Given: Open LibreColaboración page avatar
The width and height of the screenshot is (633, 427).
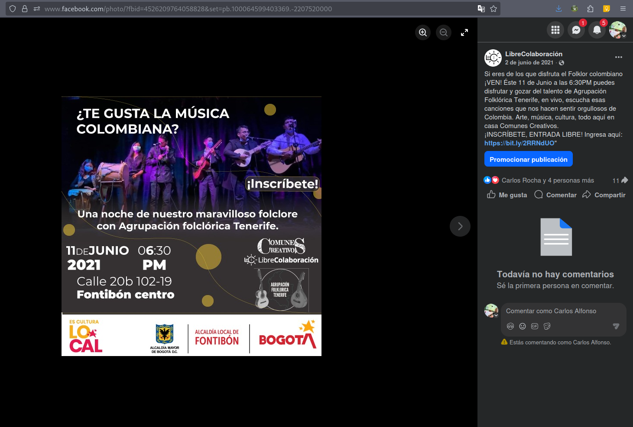Looking at the screenshot, I should [x=493, y=58].
